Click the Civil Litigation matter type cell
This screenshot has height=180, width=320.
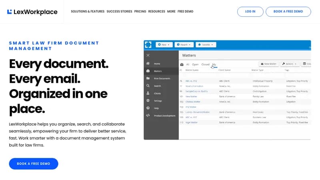pos(260,91)
